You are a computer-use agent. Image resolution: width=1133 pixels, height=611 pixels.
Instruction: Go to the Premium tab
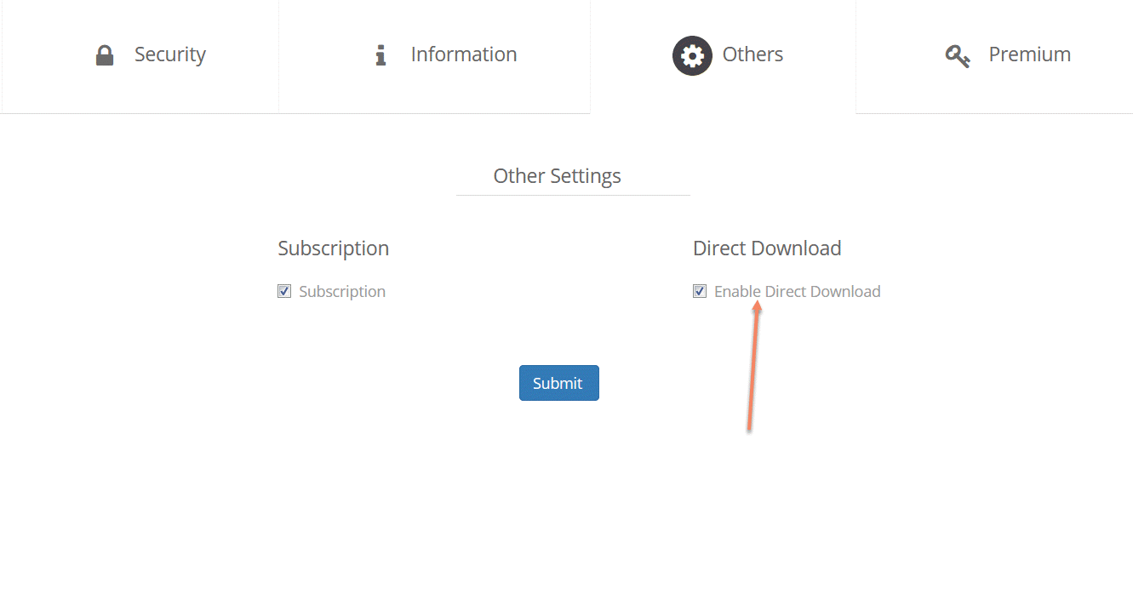(x=1029, y=54)
